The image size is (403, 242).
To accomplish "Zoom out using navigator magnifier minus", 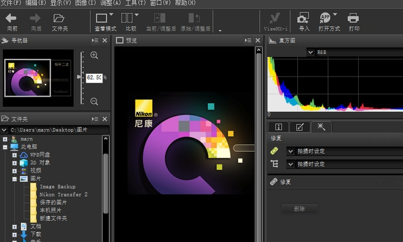I will pyautogui.click(x=95, y=101).
